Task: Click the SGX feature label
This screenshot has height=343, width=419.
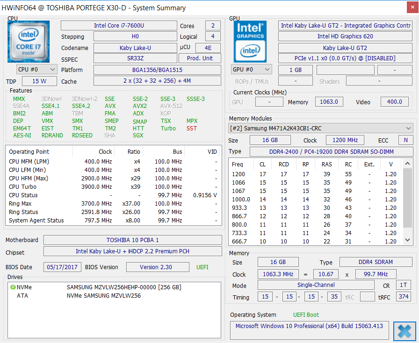Action: (x=138, y=136)
